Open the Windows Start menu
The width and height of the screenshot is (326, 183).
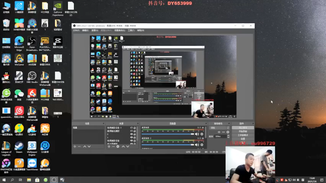point(4,180)
